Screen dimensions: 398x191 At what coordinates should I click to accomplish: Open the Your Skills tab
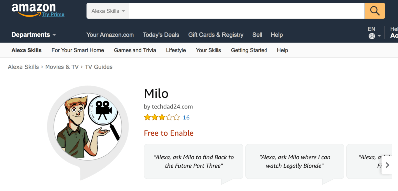click(x=208, y=50)
